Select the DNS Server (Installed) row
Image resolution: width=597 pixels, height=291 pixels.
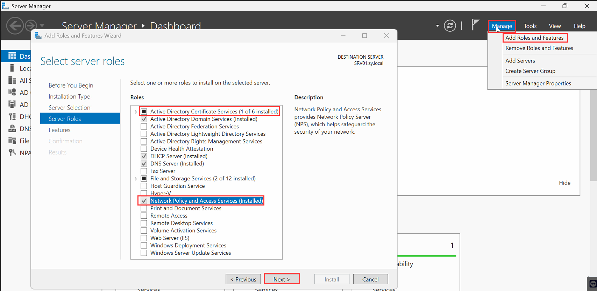[x=177, y=164]
